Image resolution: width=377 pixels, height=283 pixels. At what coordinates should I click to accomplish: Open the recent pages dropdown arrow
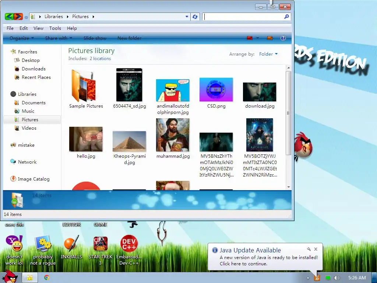click(x=26, y=17)
